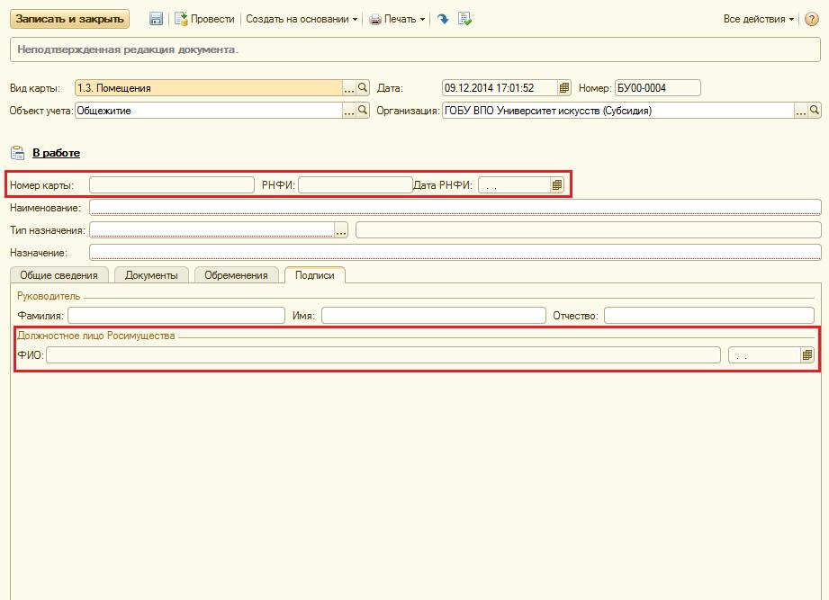829x600 pixels.
Task: Click the help question mark icon
Action: tap(812, 19)
